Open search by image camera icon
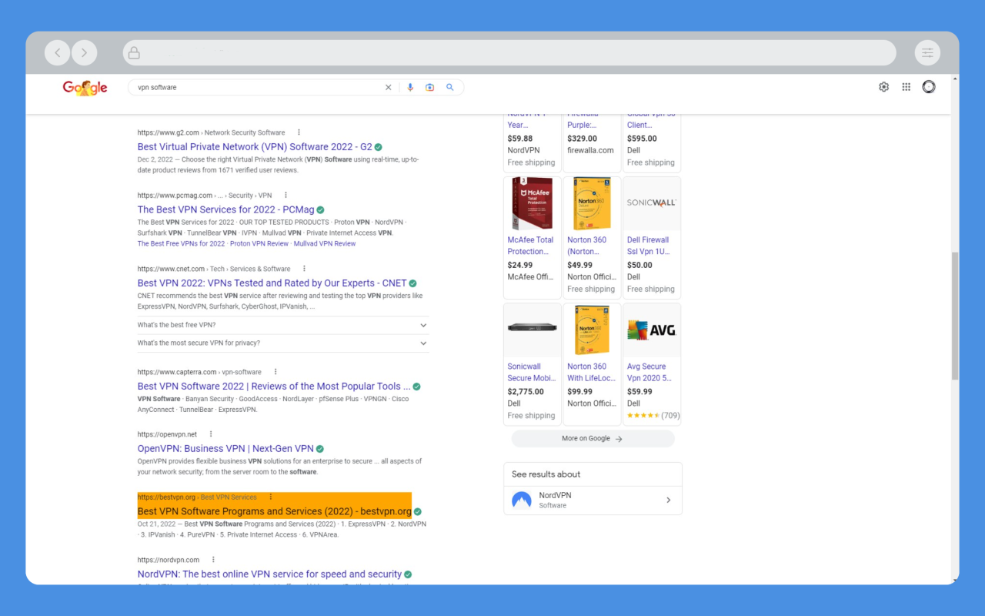Image resolution: width=985 pixels, height=616 pixels. tap(429, 87)
